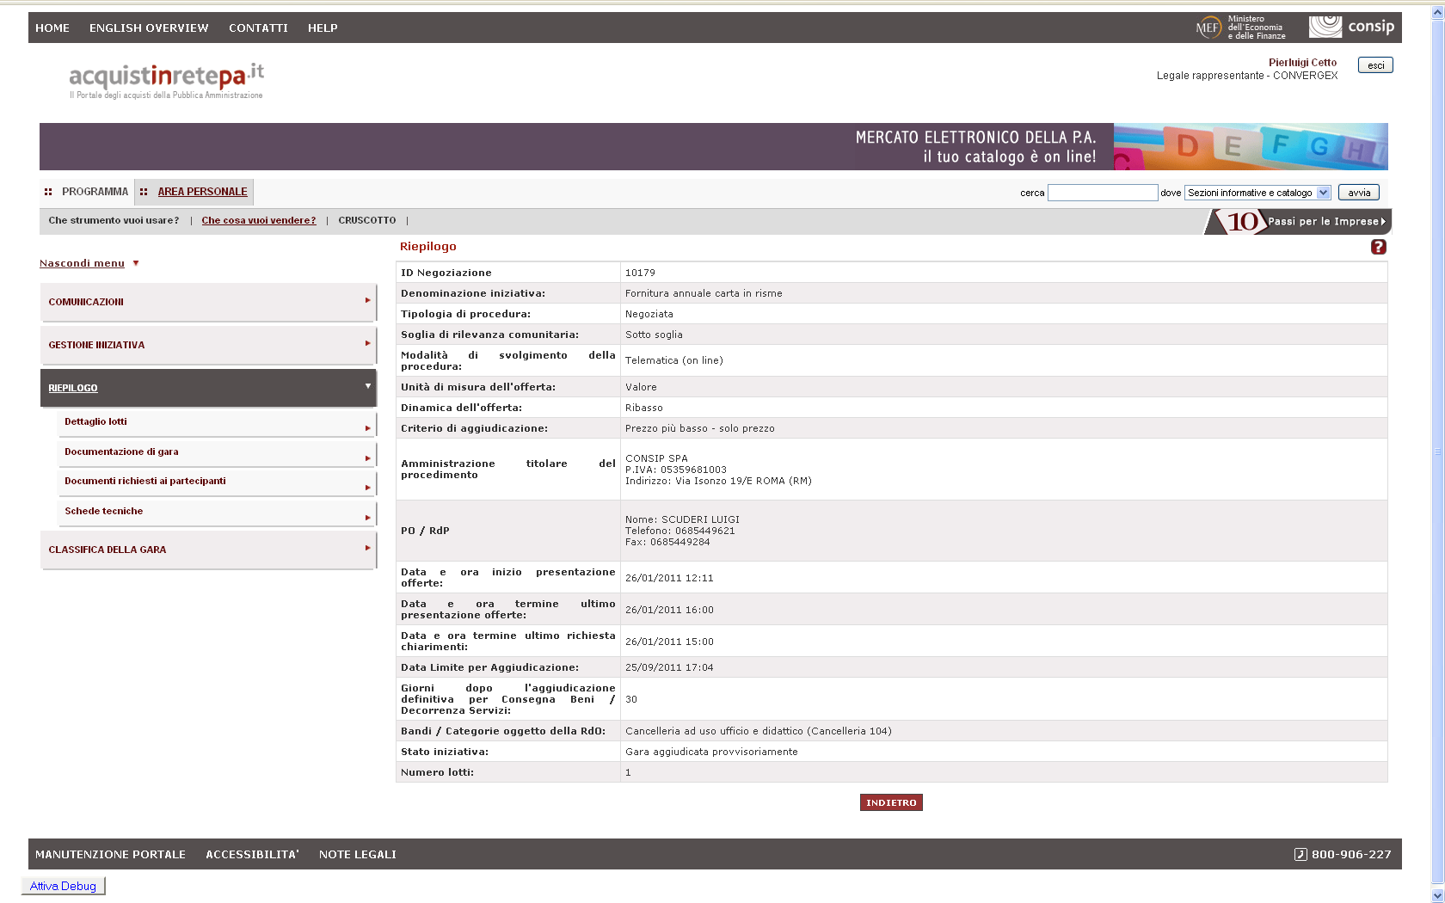Click the date 26/01/2011 12:11
Viewport: 1445px width, 903px height.
669,578
